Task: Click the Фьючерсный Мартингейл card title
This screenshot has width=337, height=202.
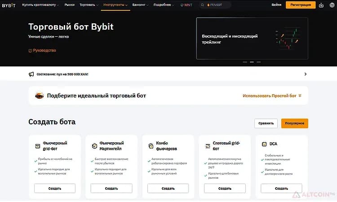Action: 111,146
